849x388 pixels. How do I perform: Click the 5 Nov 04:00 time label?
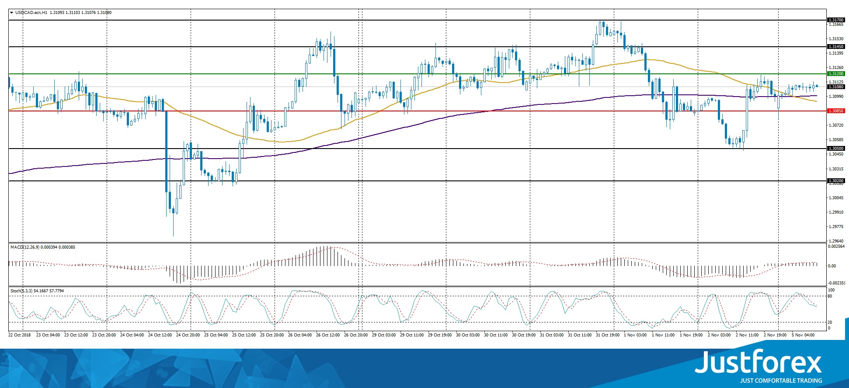[x=803, y=335]
